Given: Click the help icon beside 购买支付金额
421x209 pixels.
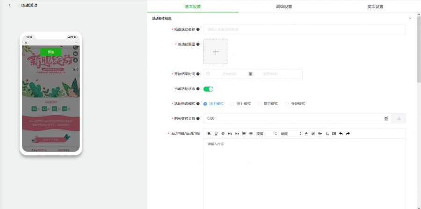Looking at the screenshot, I should coord(198,118).
